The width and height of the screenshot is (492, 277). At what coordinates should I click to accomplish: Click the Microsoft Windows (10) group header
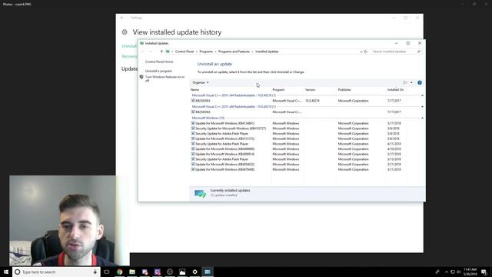[x=208, y=118]
